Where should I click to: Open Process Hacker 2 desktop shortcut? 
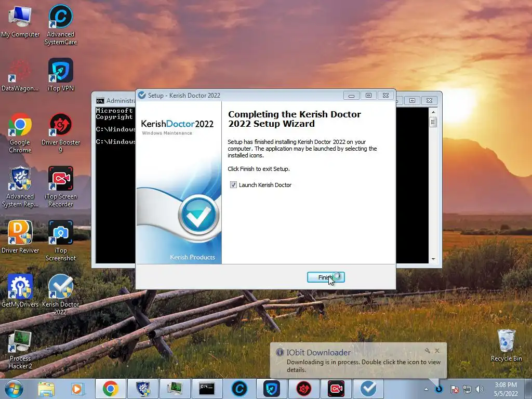pos(20,350)
